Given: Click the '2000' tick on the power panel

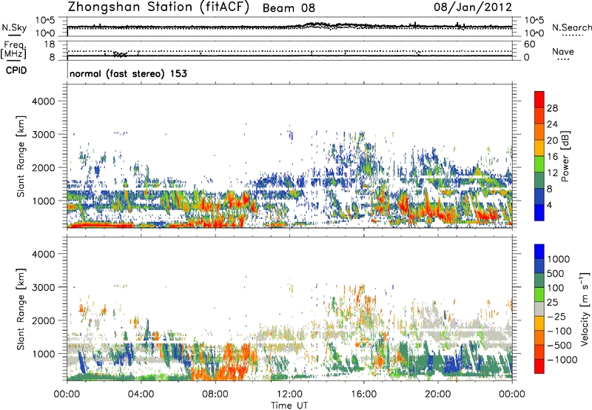Looking at the screenshot, I should pyautogui.click(x=43, y=168).
